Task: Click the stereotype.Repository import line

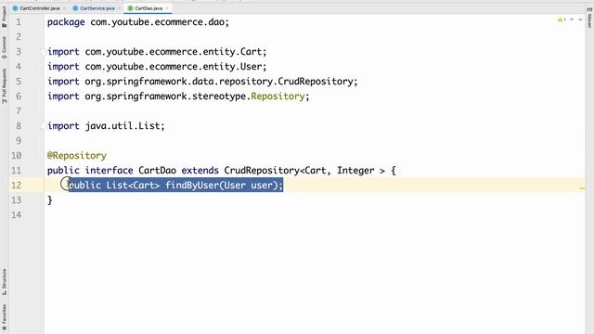Action: point(178,96)
